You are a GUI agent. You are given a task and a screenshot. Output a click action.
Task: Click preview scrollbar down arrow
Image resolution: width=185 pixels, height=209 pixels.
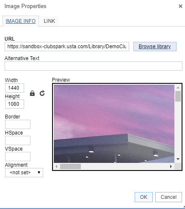(x=178, y=159)
